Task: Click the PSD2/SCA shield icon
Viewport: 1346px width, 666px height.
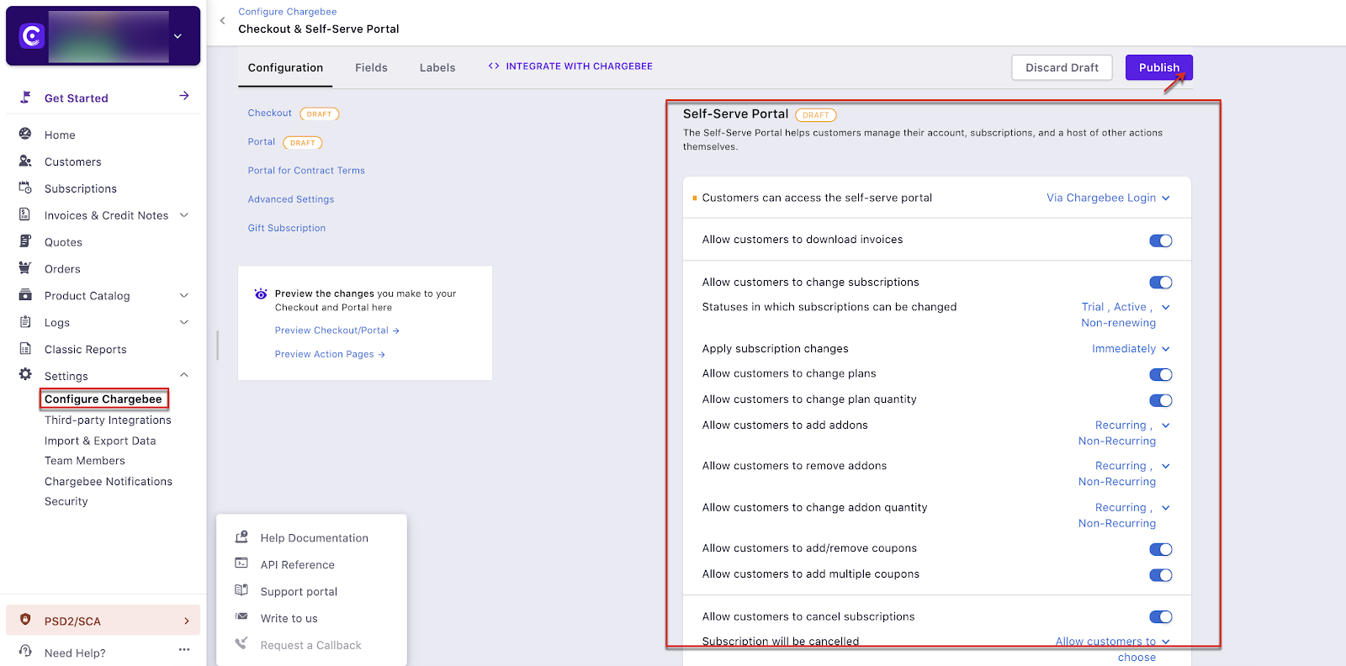Action: coord(25,621)
